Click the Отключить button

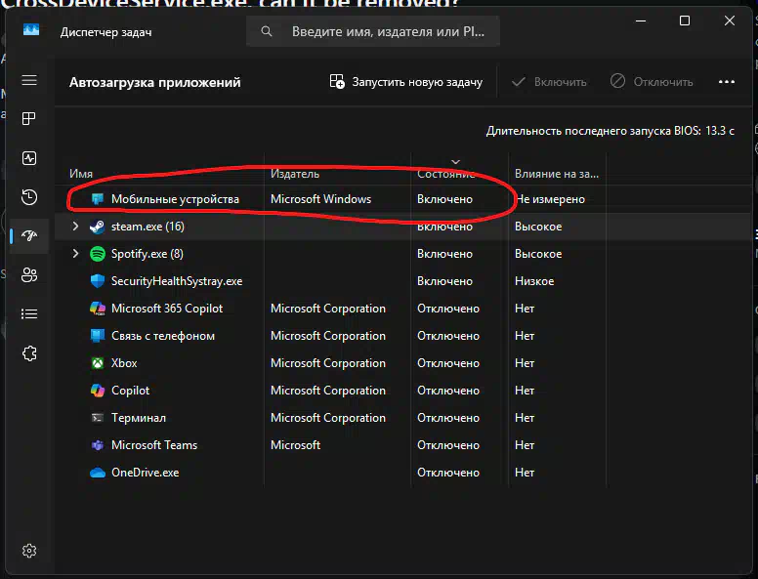click(x=652, y=82)
